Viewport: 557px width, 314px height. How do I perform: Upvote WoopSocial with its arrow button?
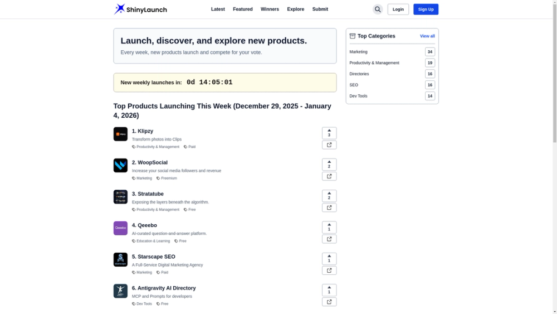point(329,165)
